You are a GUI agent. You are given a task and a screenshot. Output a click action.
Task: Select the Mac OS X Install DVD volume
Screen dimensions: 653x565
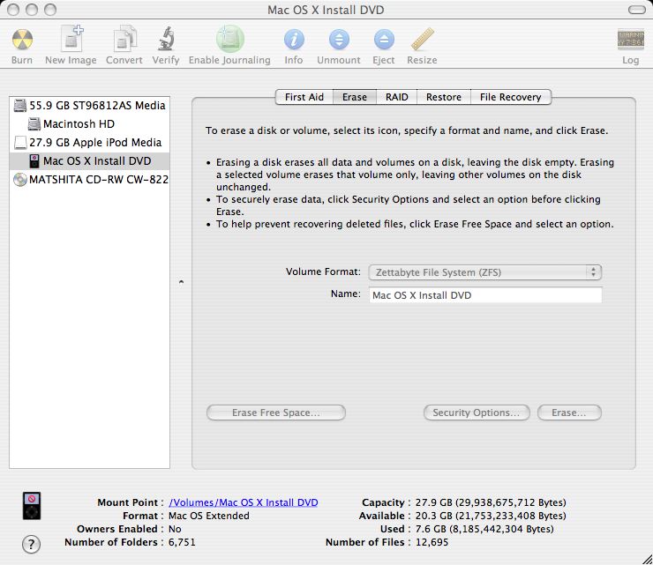point(89,161)
